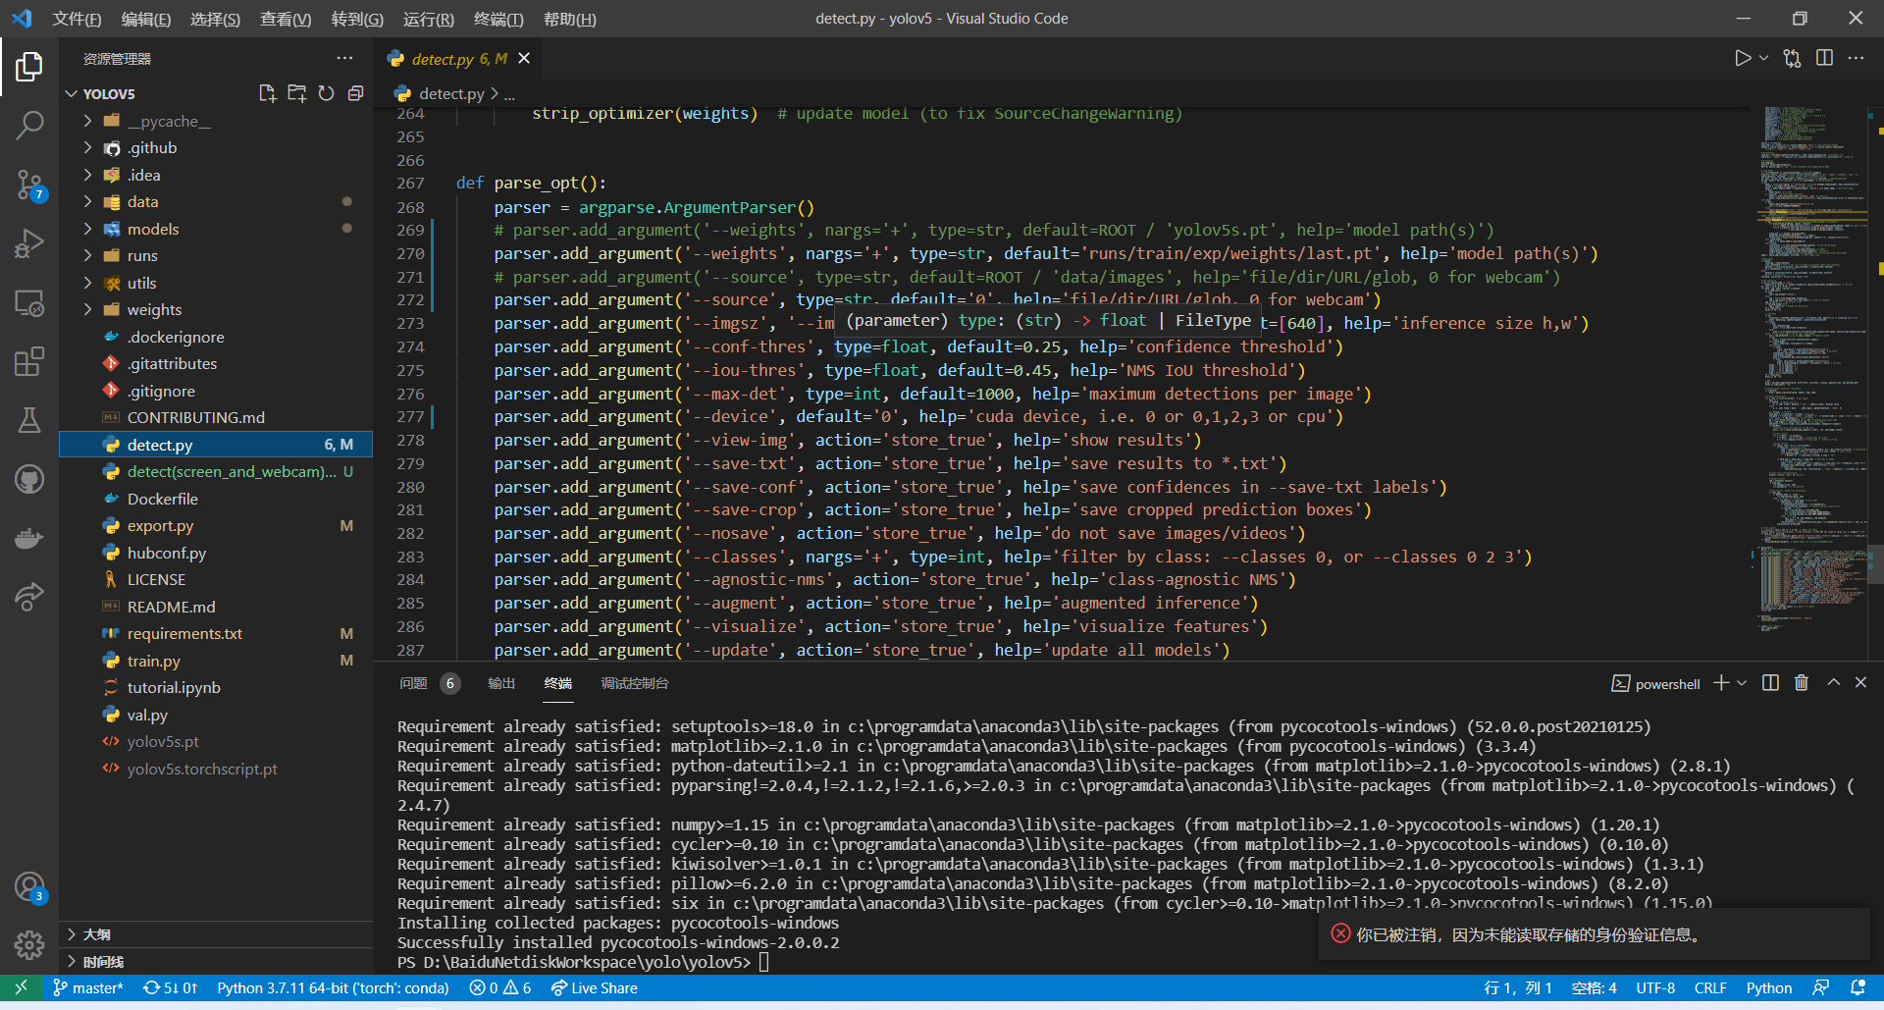Close the terminal panel
The height and width of the screenshot is (1010, 1884).
tap(1860, 683)
